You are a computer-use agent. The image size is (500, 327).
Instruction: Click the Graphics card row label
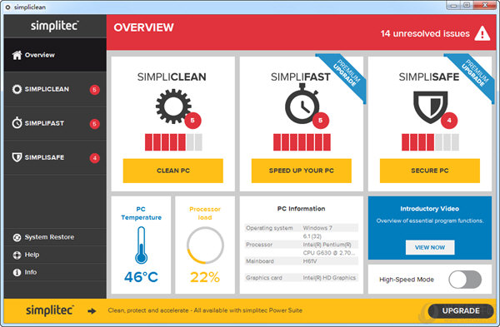[x=264, y=278]
